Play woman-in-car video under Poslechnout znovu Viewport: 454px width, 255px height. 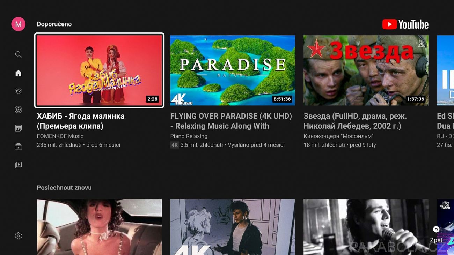(100, 227)
